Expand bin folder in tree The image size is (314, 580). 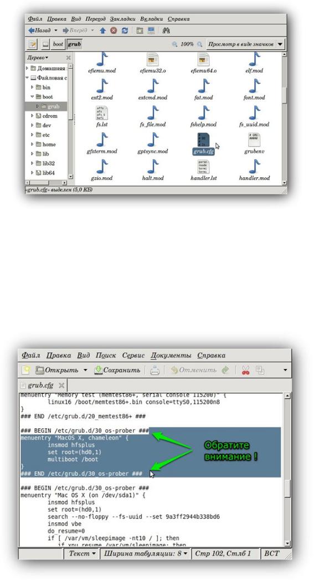(32, 88)
